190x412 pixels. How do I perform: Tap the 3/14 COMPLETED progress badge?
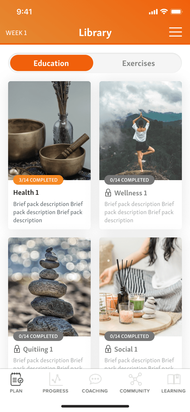(38, 180)
